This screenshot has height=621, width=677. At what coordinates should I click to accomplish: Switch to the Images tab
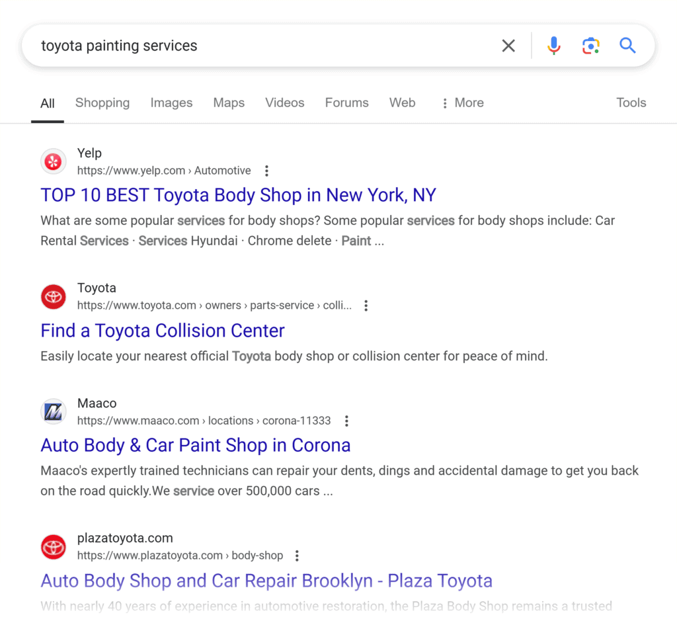171,103
